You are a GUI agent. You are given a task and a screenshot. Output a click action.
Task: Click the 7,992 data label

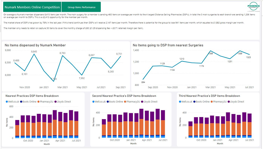(x=82, y=78)
